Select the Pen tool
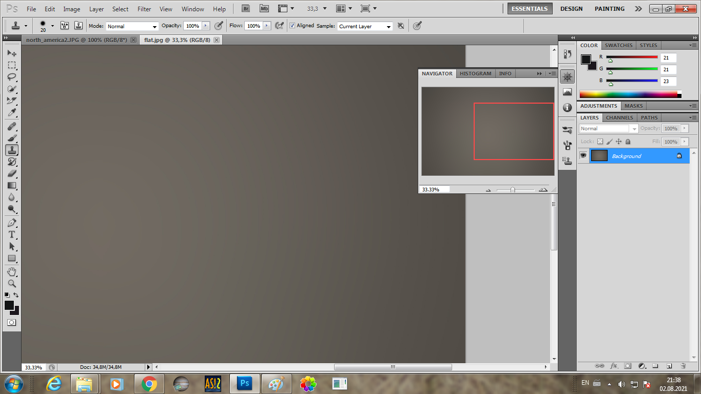This screenshot has height=394, width=701. pyautogui.click(x=12, y=223)
